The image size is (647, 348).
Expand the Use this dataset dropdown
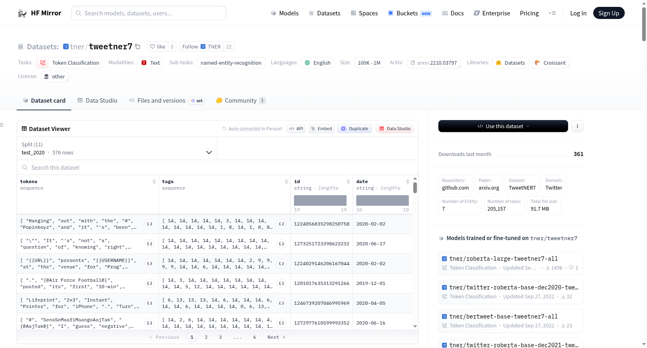[x=503, y=126]
